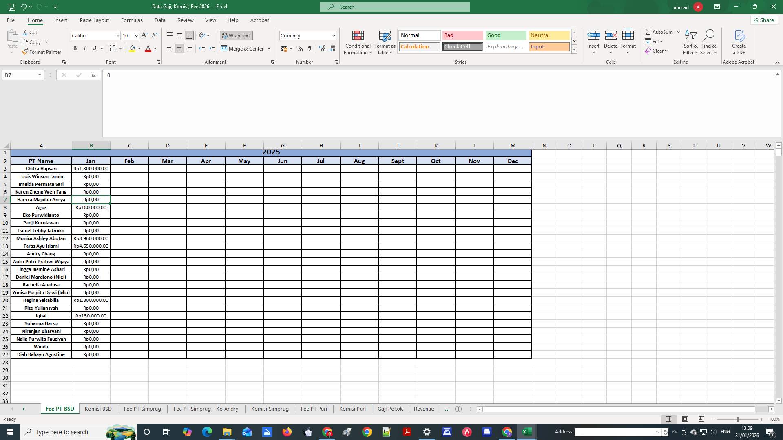Select the red Font Color swatch
The image size is (783, 440).
pyautogui.click(x=148, y=48)
